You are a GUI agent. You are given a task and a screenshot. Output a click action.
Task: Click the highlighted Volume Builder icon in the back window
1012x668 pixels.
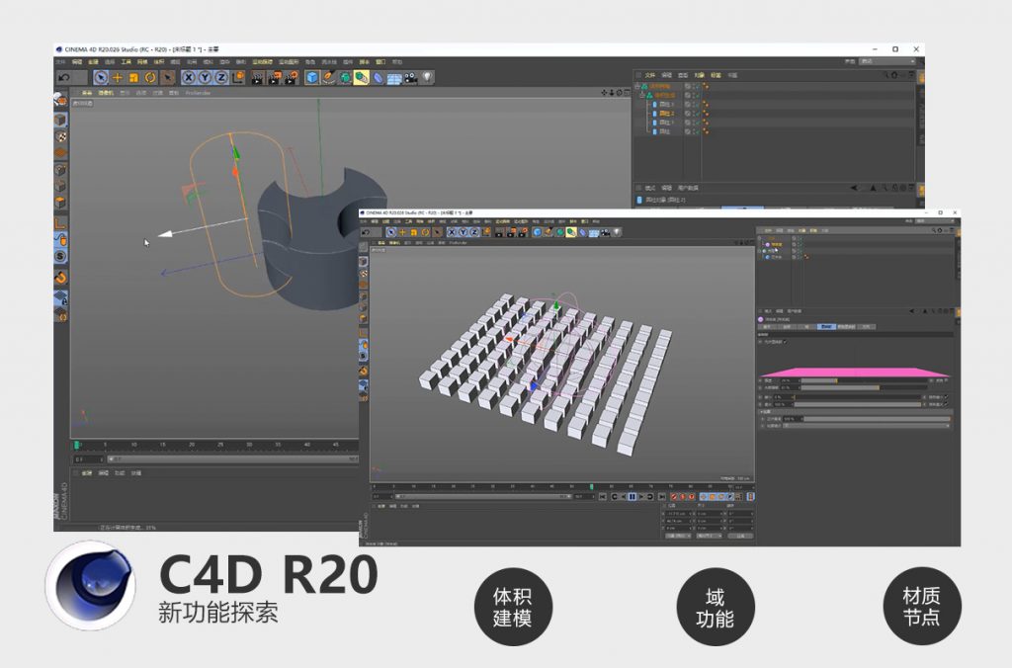point(362,78)
